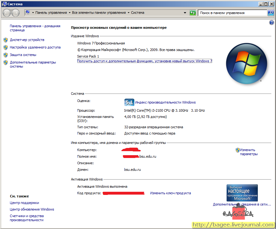The height and width of the screenshot is (229, 276).
Task: Click the search magnifier icon
Action: (x=271, y=13)
